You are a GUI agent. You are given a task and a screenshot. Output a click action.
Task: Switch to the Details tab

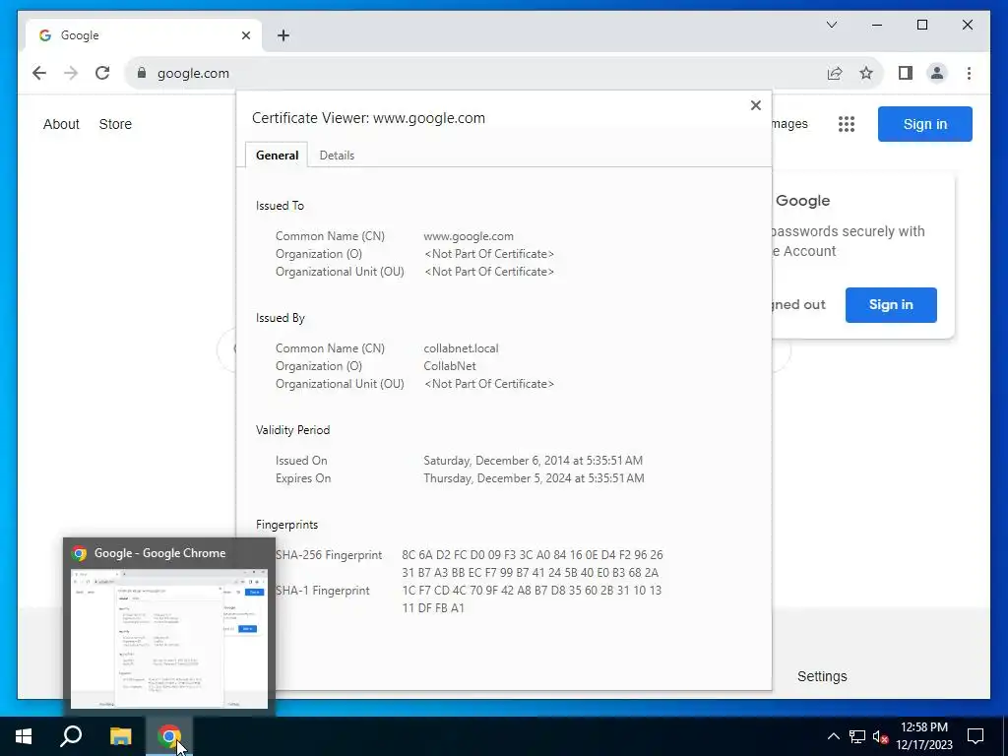click(x=337, y=155)
